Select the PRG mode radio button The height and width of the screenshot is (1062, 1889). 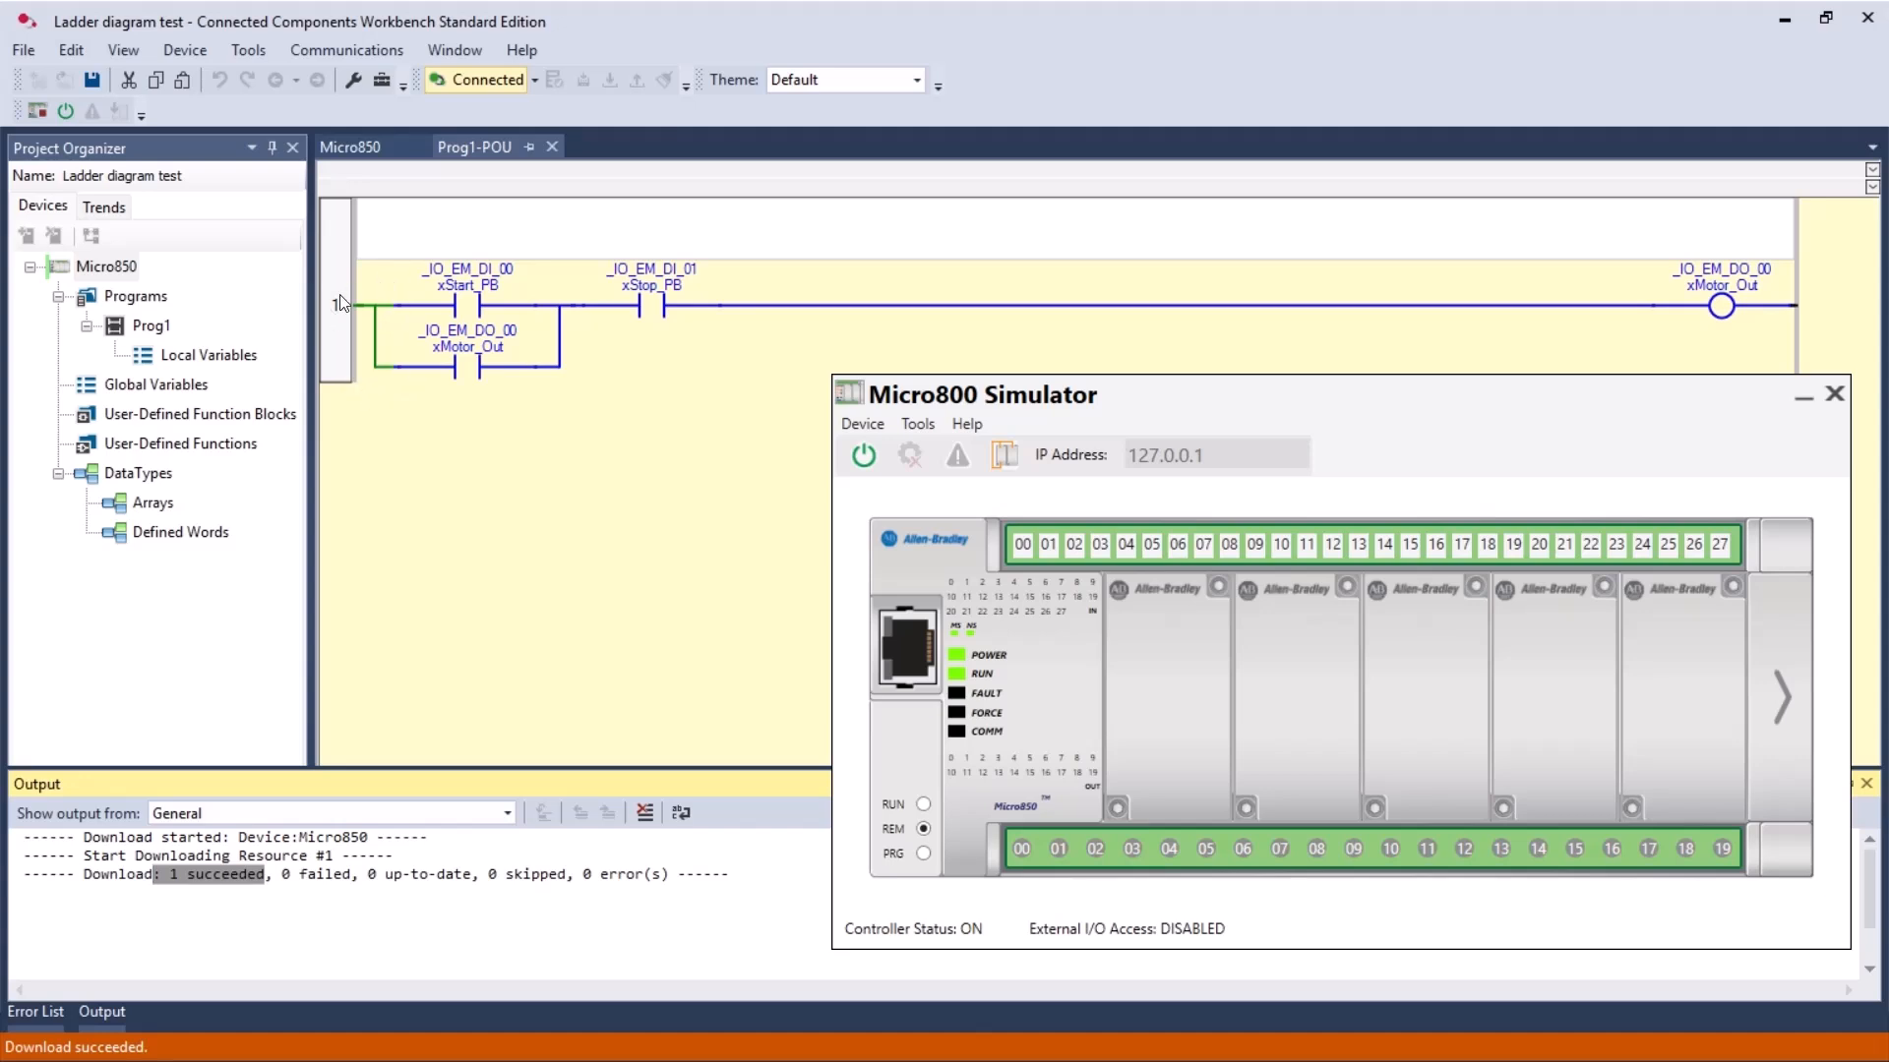tap(923, 854)
